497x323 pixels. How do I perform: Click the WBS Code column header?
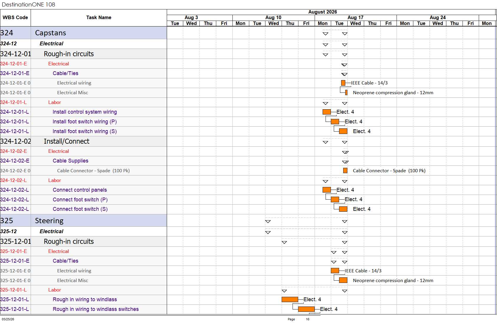[x=15, y=18]
